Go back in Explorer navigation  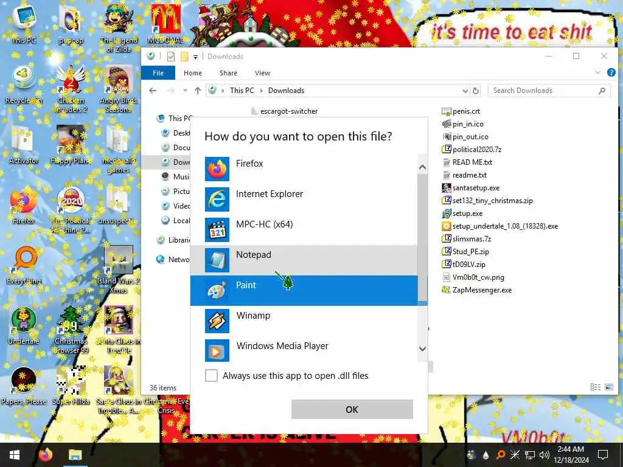click(153, 91)
